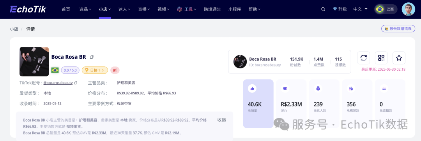Viewport: 421px width, 141px height.
Task: Open the user avatar profile
Action: pyautogui.click(x=409, y=9)
